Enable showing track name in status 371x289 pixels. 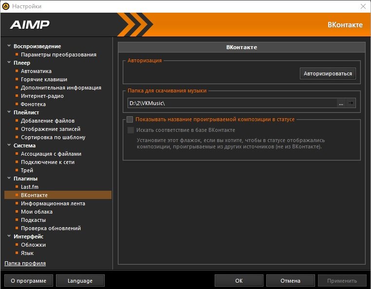click(x=130, y=119)
